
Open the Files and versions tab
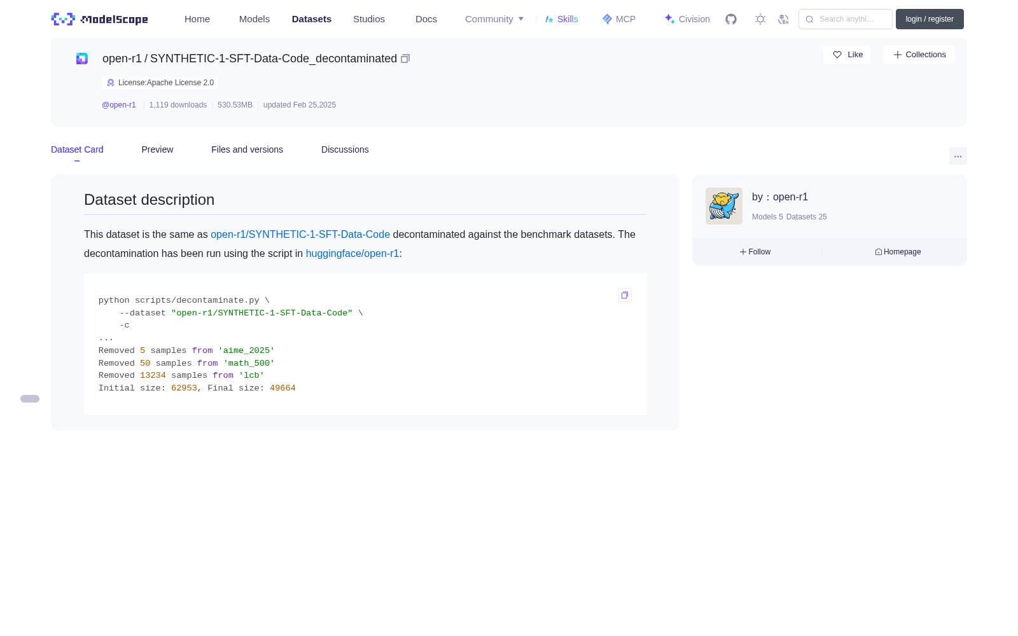[247, 149]
